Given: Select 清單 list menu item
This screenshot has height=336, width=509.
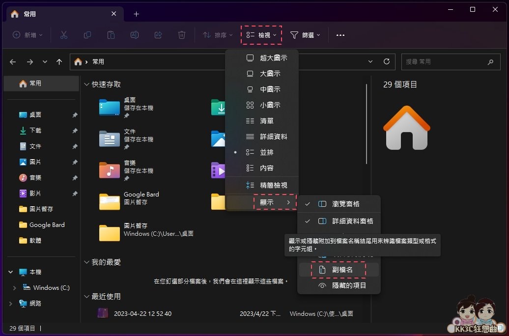Looking at the screenshot, I should pyautogui.click(x=262, y=121).
